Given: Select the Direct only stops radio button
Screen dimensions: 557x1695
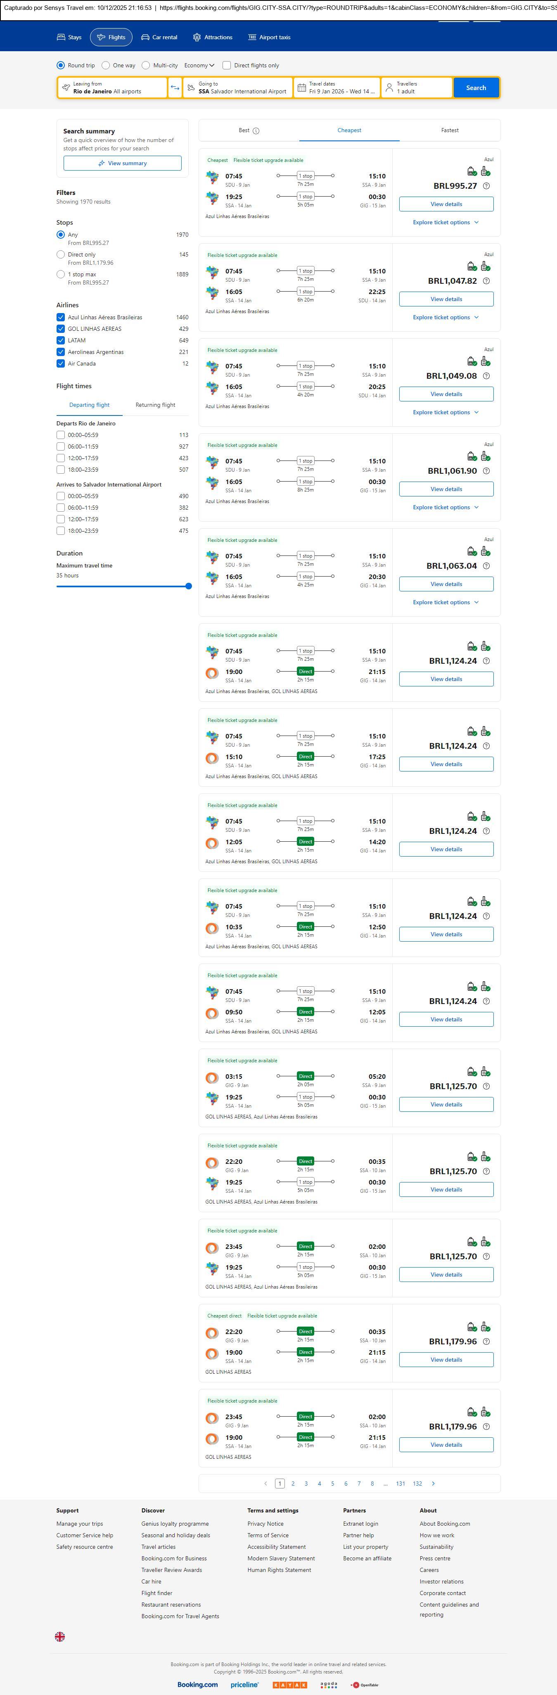Looking at the screenshot, I should (x=61, y=255).
